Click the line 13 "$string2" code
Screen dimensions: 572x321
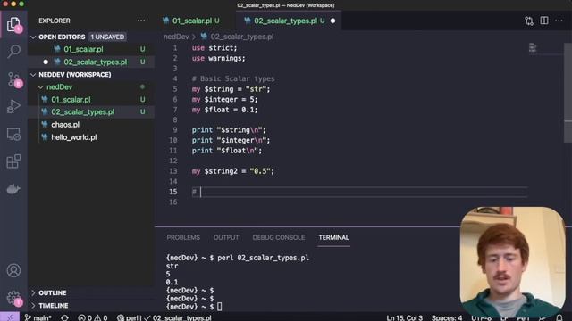coord(221,171)
